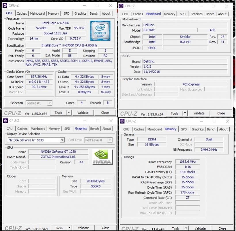Viewport: 236px width, 231px height.
Task: Click CPU-Z app icon in CPU window title bar
Action: [5, 5]
